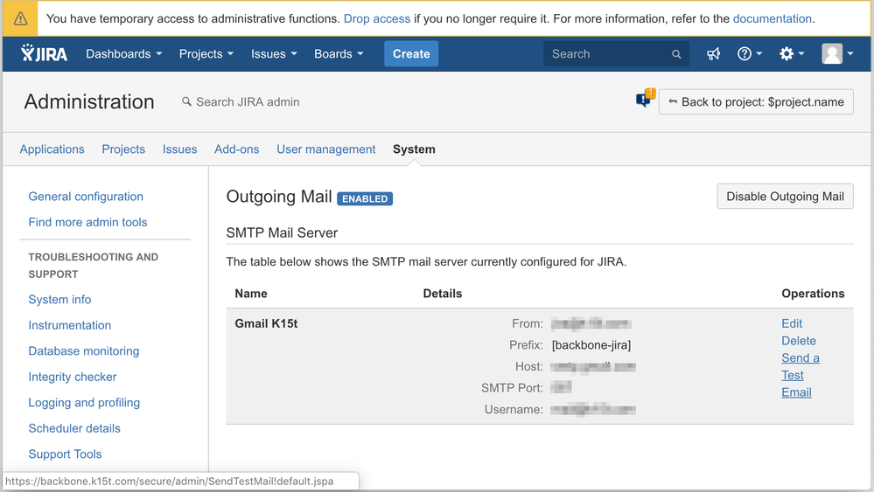Image resolution: width=874 pixels, height=492 pixels.
Task: Open Integrity checker in sidebar
Action: [x=73, y=377]
